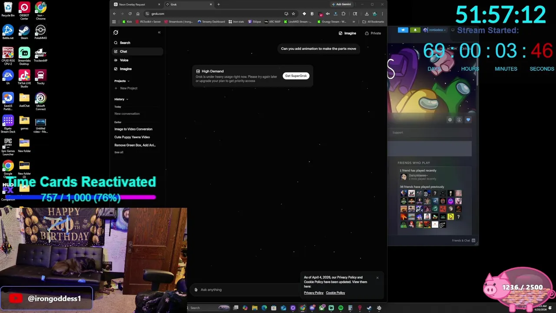Image resolution: width=556 pixels, height=313 pixels.
Task: Open Epic Games Launcher desktop icon
Action: (x=8, y=147)
